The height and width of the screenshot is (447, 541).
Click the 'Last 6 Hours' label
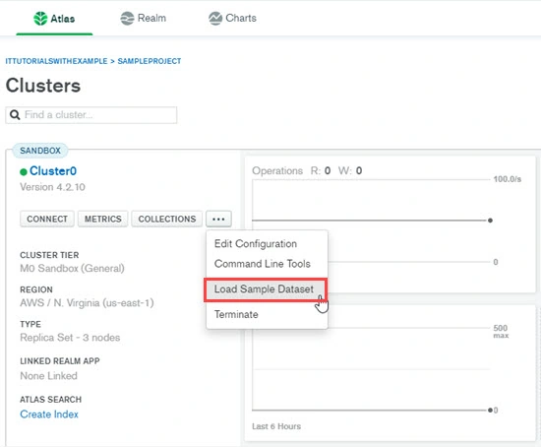[x=276, y=426]
